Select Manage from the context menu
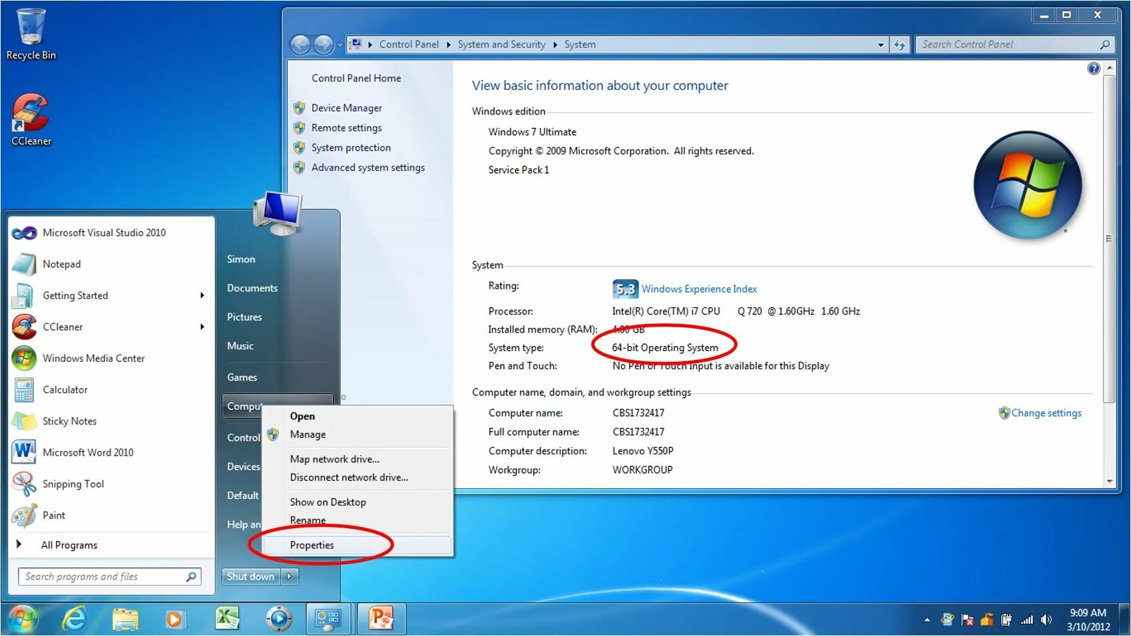This screenshot has height=636, width=1131. [308, 434]
